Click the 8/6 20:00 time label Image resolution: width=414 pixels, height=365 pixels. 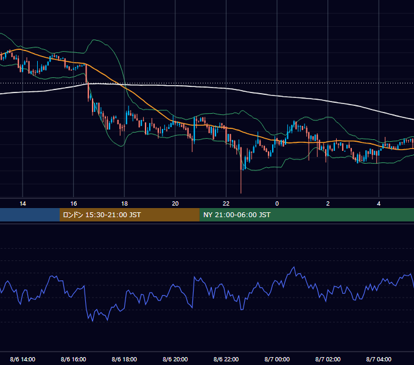point(175,359)
